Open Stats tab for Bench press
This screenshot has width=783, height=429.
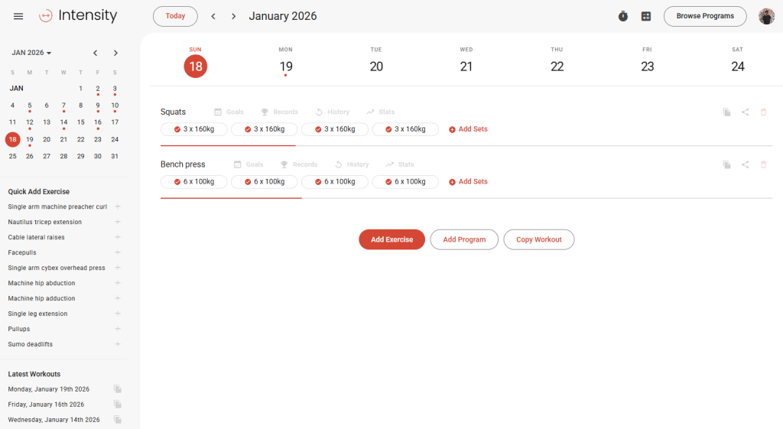[x=399, y=164]
